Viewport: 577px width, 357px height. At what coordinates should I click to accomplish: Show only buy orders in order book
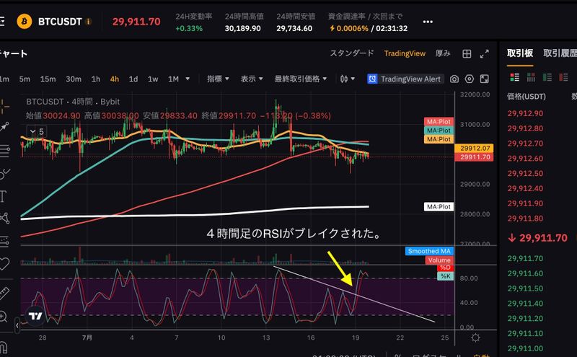[x=547, y=77]
